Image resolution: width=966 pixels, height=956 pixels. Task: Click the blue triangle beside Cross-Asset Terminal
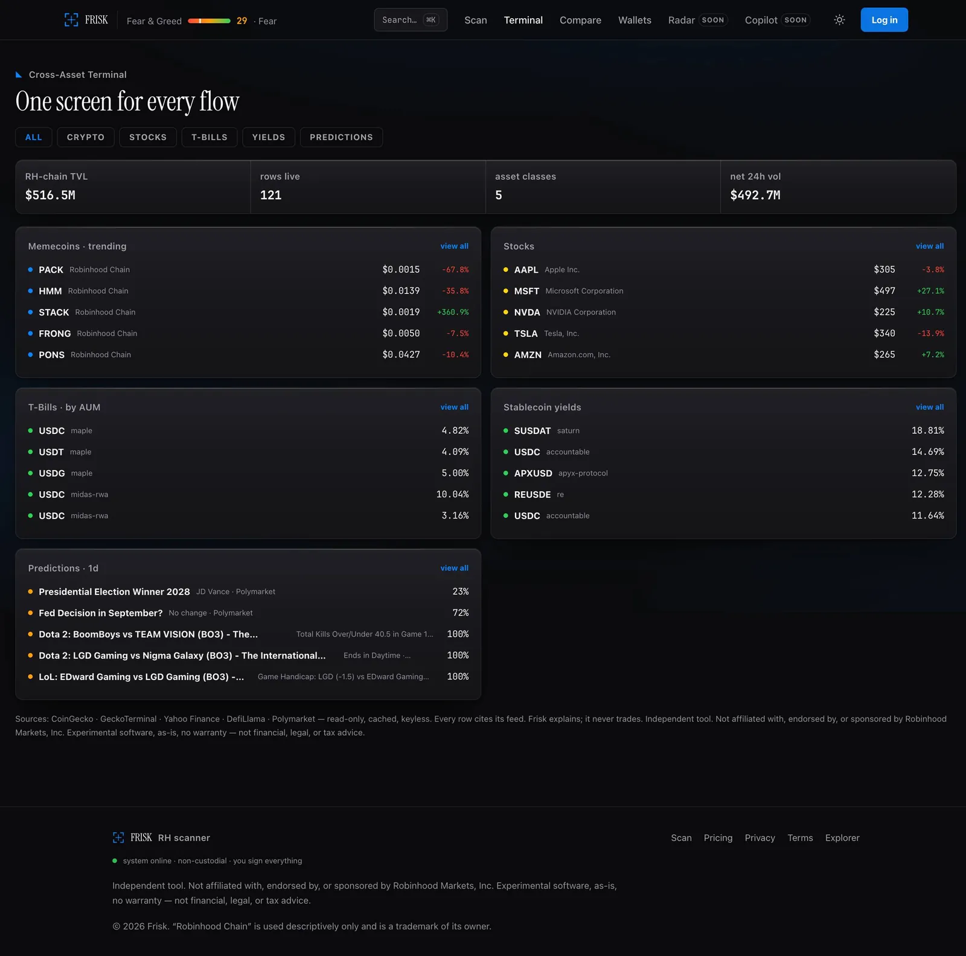point(19,75)
